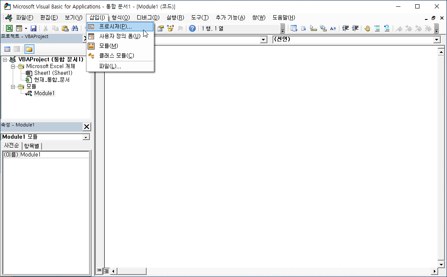Click the List Properties/Methods icon
447x277 pixels.
(x=294, y=28)
